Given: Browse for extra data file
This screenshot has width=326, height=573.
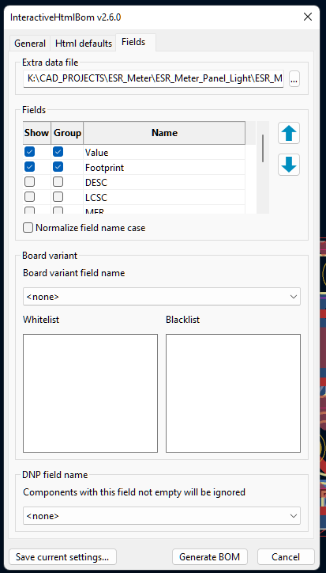Looking at the screenshot, I should 294,78.
